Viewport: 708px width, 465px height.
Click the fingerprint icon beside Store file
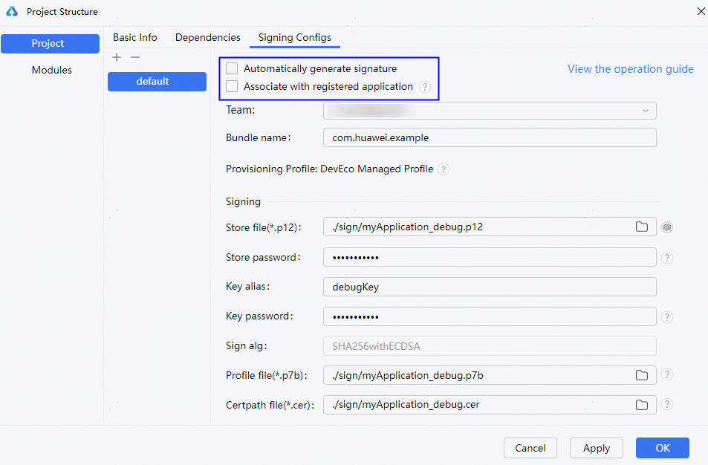[667, 227]
